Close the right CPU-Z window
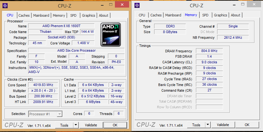Screen dimensions: 263x132 coord(254,4)
